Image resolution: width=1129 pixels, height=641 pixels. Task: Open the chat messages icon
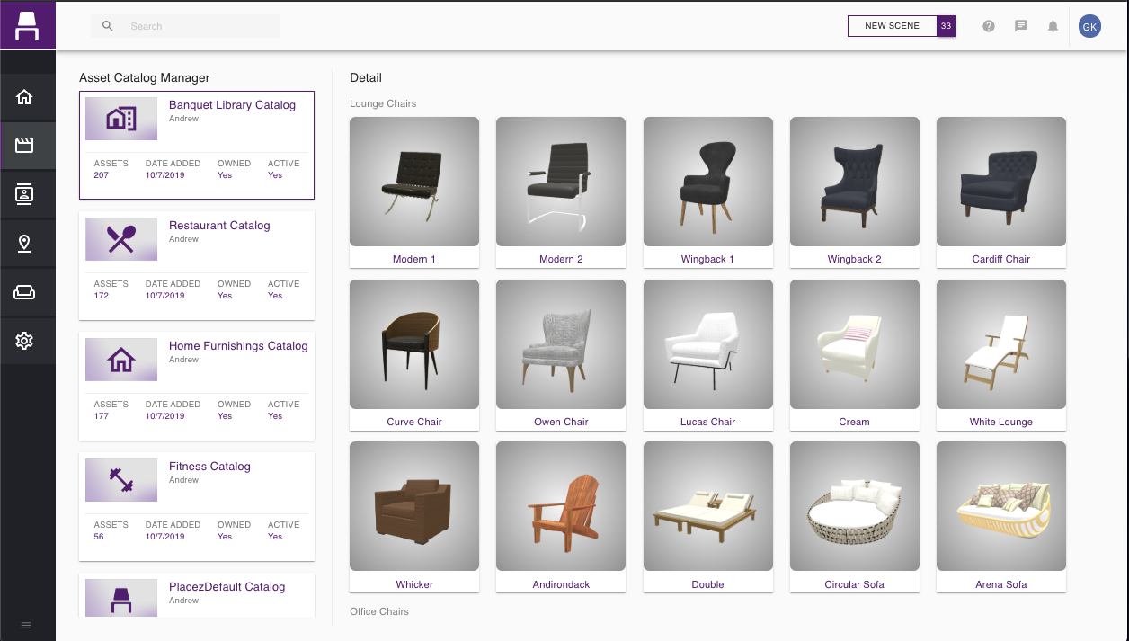pos(1021,26)
